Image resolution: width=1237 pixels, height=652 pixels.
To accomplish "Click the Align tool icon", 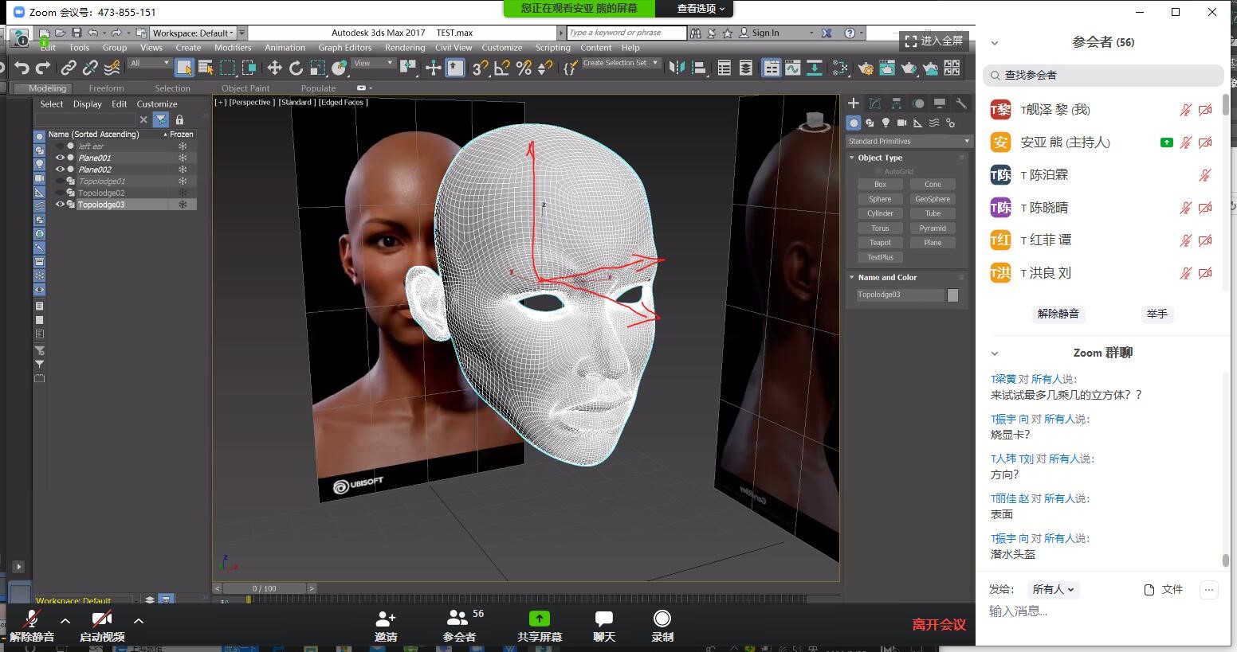I will coord(698,68).
